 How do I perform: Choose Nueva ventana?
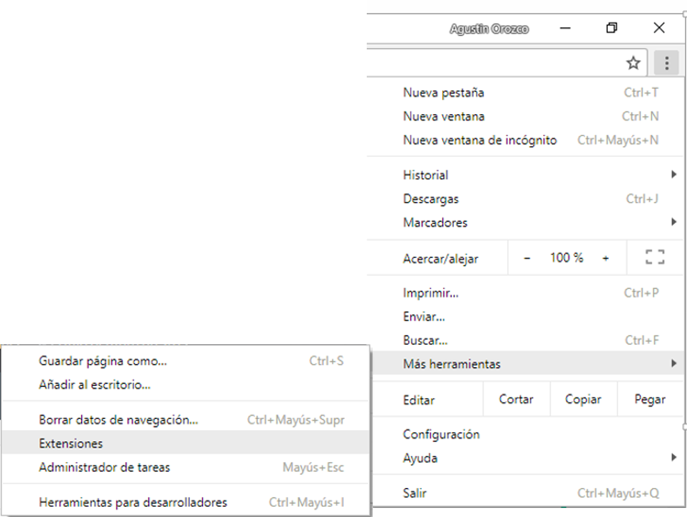click(525, 116)
